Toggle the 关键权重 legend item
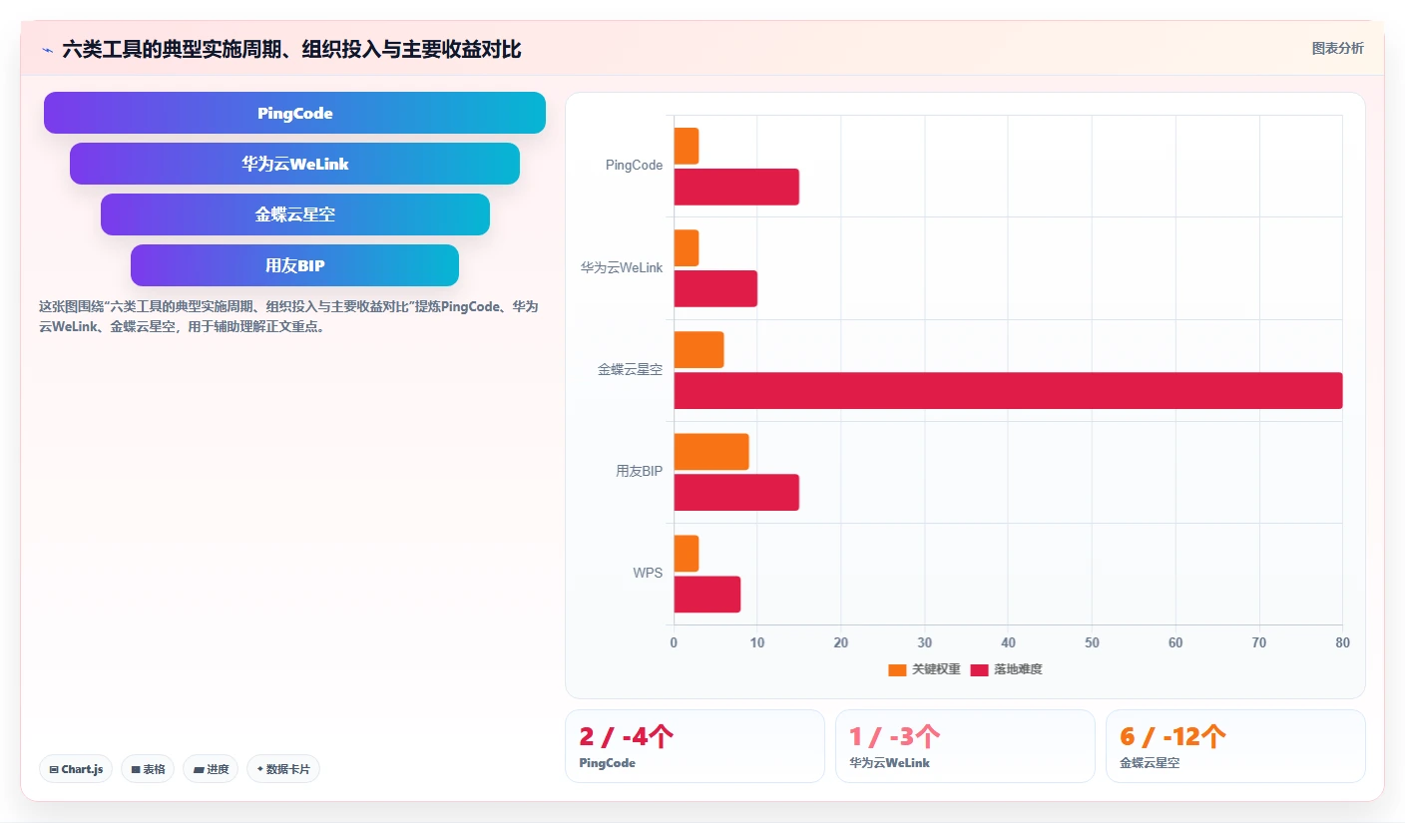The image size is (1405, 823). (924, 669)
